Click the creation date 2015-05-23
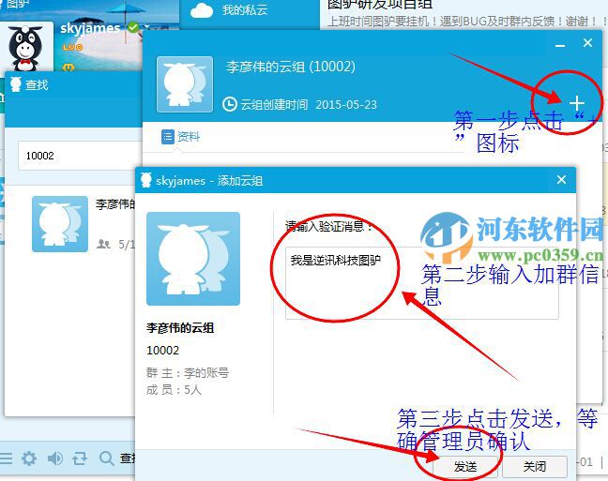608x481 pixels. click(346, 105)
